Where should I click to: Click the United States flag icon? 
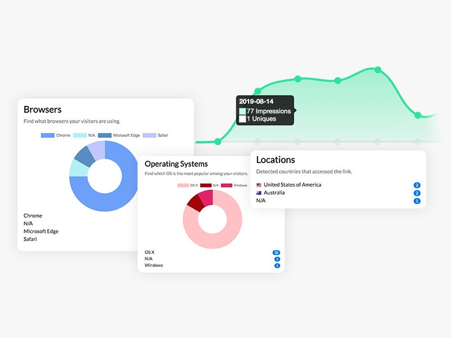259,185
